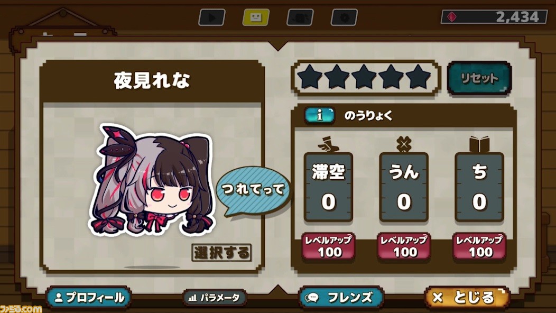Level up ち for 100

point(479,246)
